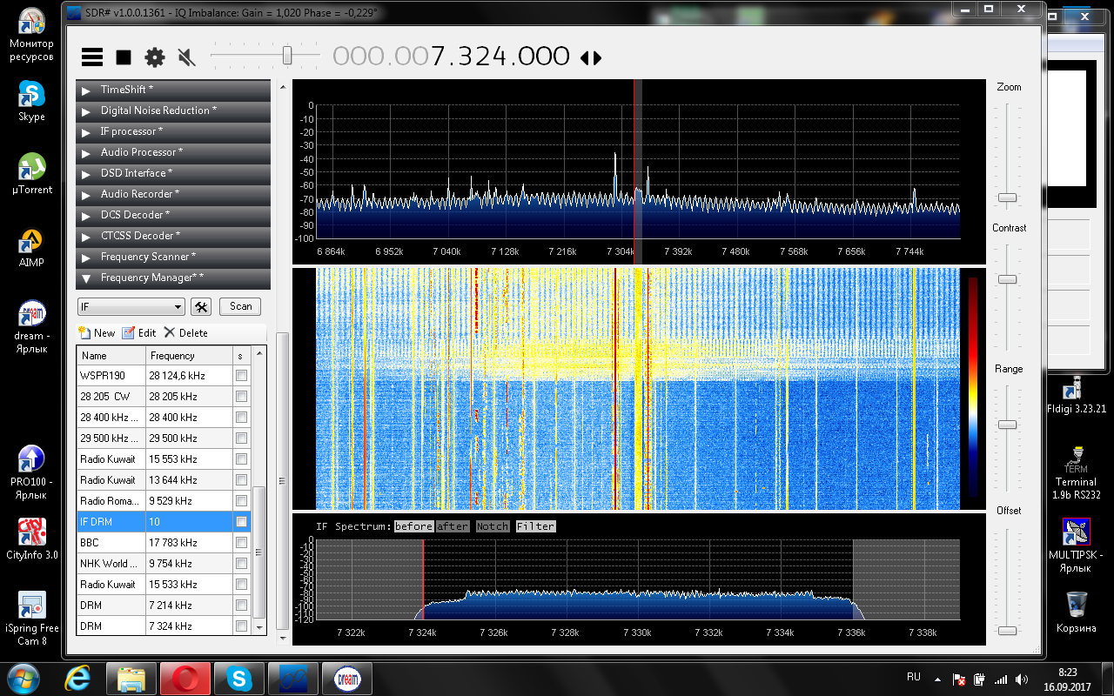Open the SDR# hamburger menu
Screen dimensions: 1114x696
point(92,57)
